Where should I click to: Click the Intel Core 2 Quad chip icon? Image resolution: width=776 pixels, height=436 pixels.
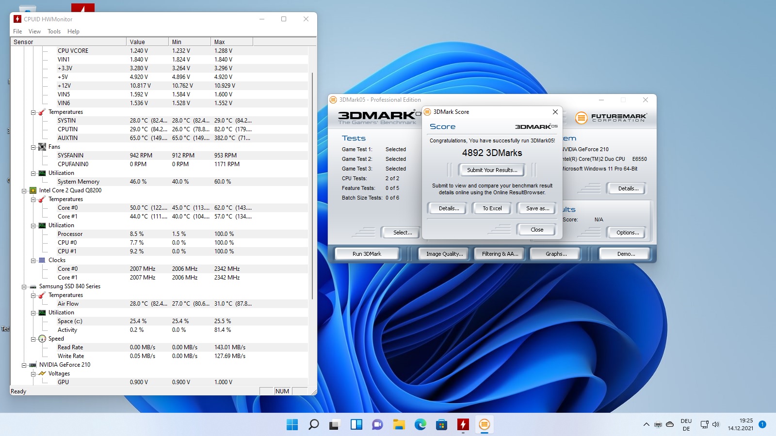33,190
